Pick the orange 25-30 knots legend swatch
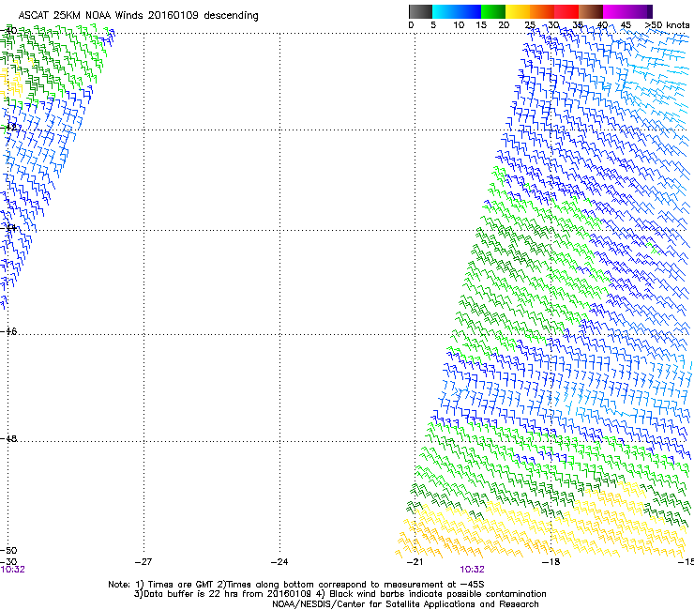Image resolution: width=694 pixels, height=610 pixels. tap(542, 11)
